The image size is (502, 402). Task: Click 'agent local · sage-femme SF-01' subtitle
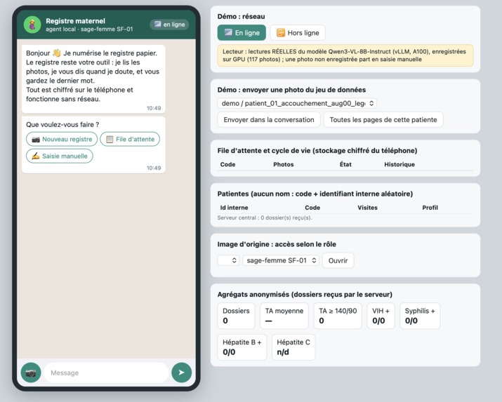(89, 29)
